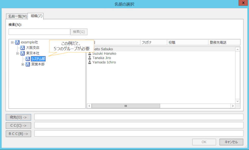Collapse the example社 tree node
The height and width of the screenshot is (150, 249).
(x=12, y=42)
